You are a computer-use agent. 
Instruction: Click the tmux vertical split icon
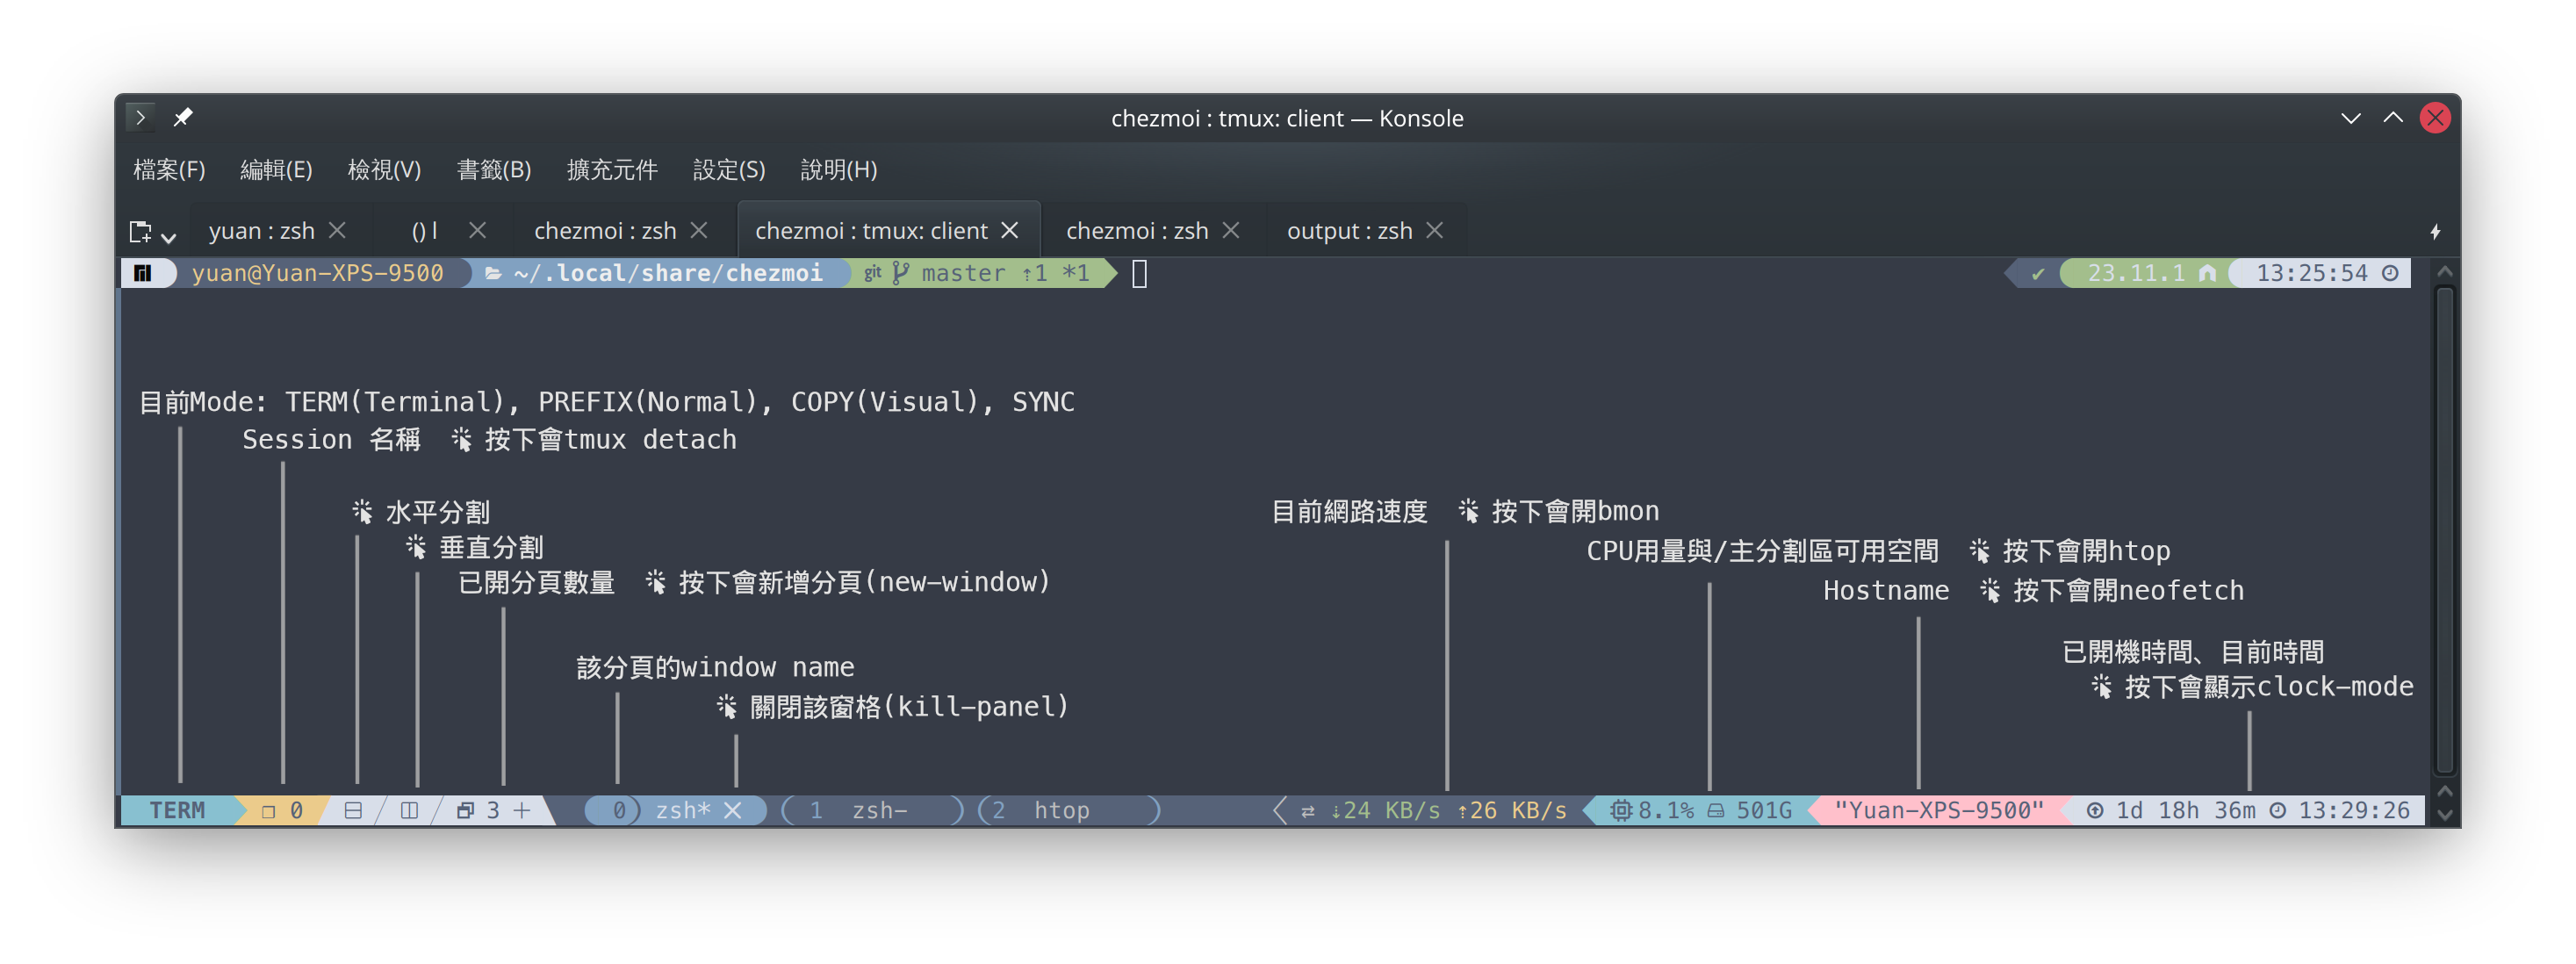409,810
